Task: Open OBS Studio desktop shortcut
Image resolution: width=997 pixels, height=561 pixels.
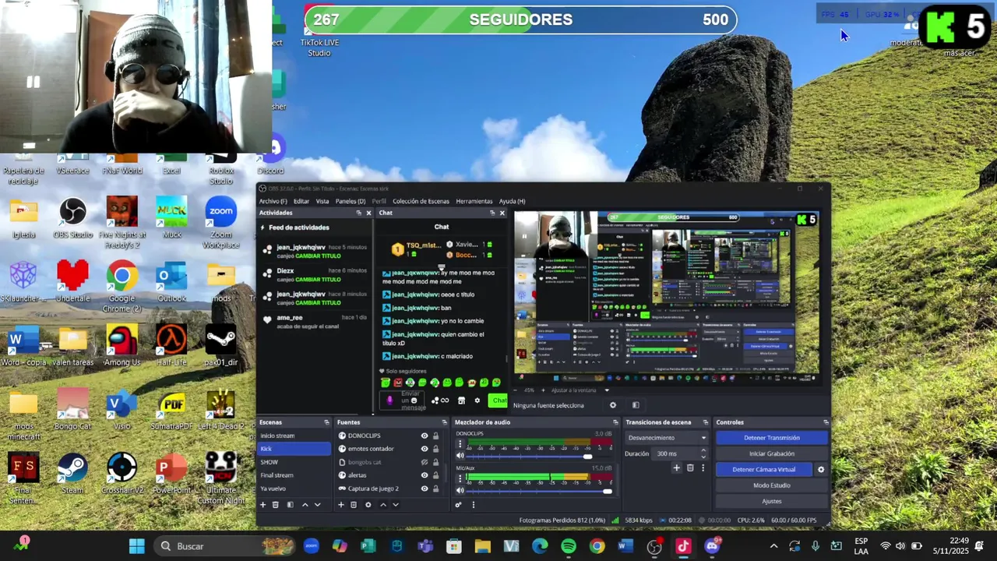Action: point(72,218)
